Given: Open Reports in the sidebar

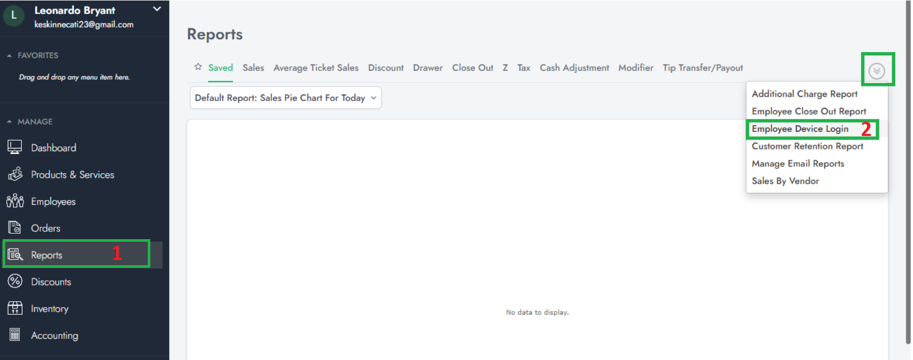Looking at the screenshot, I should pos(47,255).
